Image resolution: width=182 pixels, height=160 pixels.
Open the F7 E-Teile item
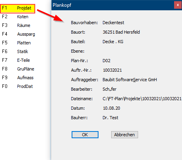coord(17,60)
